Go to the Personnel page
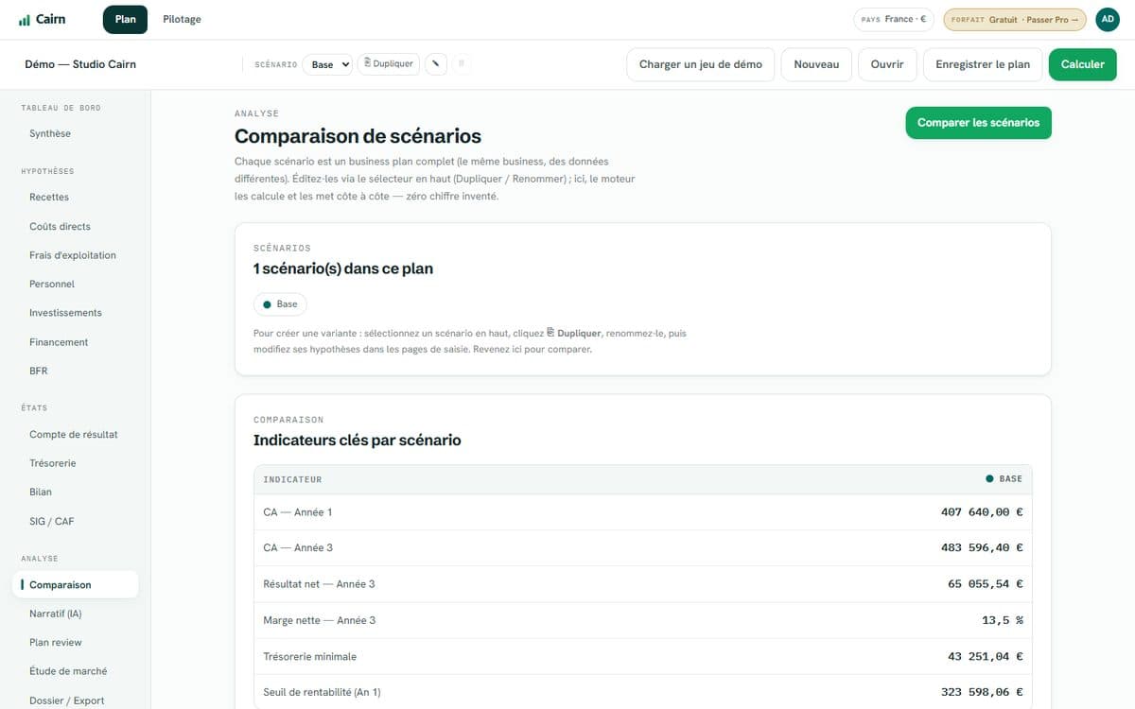This screenshot has height=709, width=1135. (76, 285)
